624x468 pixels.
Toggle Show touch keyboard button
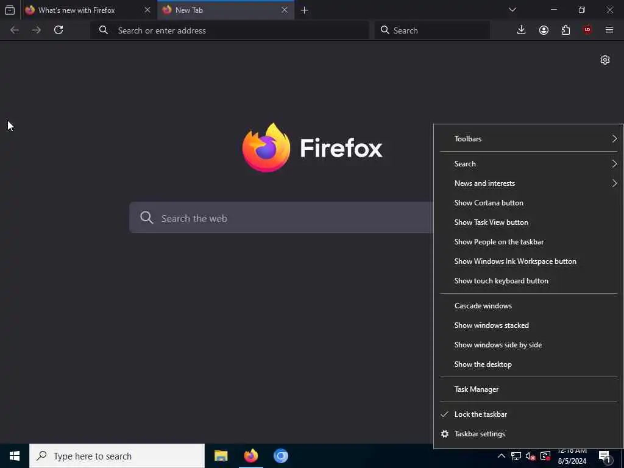point(528,281)
